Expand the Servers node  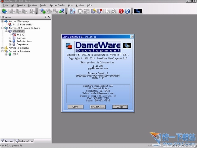pyautogui.click(x=10, y=38)
